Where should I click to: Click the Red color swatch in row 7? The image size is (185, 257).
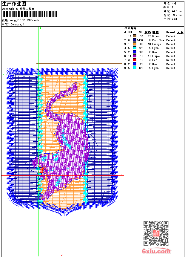click(135, 60)
